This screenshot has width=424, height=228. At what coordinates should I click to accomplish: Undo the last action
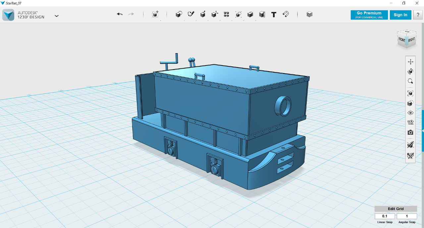[120, 14]
